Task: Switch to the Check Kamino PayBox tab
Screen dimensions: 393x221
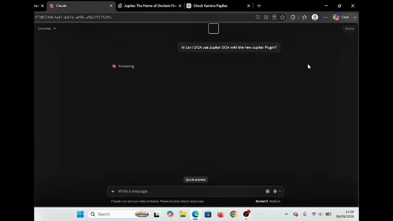Action: click(217, 6)
